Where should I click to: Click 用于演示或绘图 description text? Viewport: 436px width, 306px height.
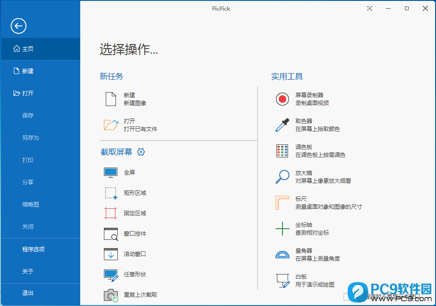315,285
